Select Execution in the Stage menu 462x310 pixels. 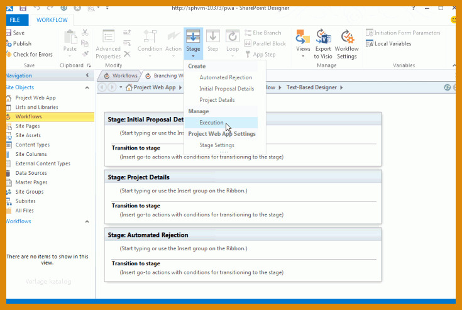point(221,123)
